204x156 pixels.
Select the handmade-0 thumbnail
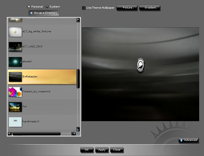coord(15,122)
